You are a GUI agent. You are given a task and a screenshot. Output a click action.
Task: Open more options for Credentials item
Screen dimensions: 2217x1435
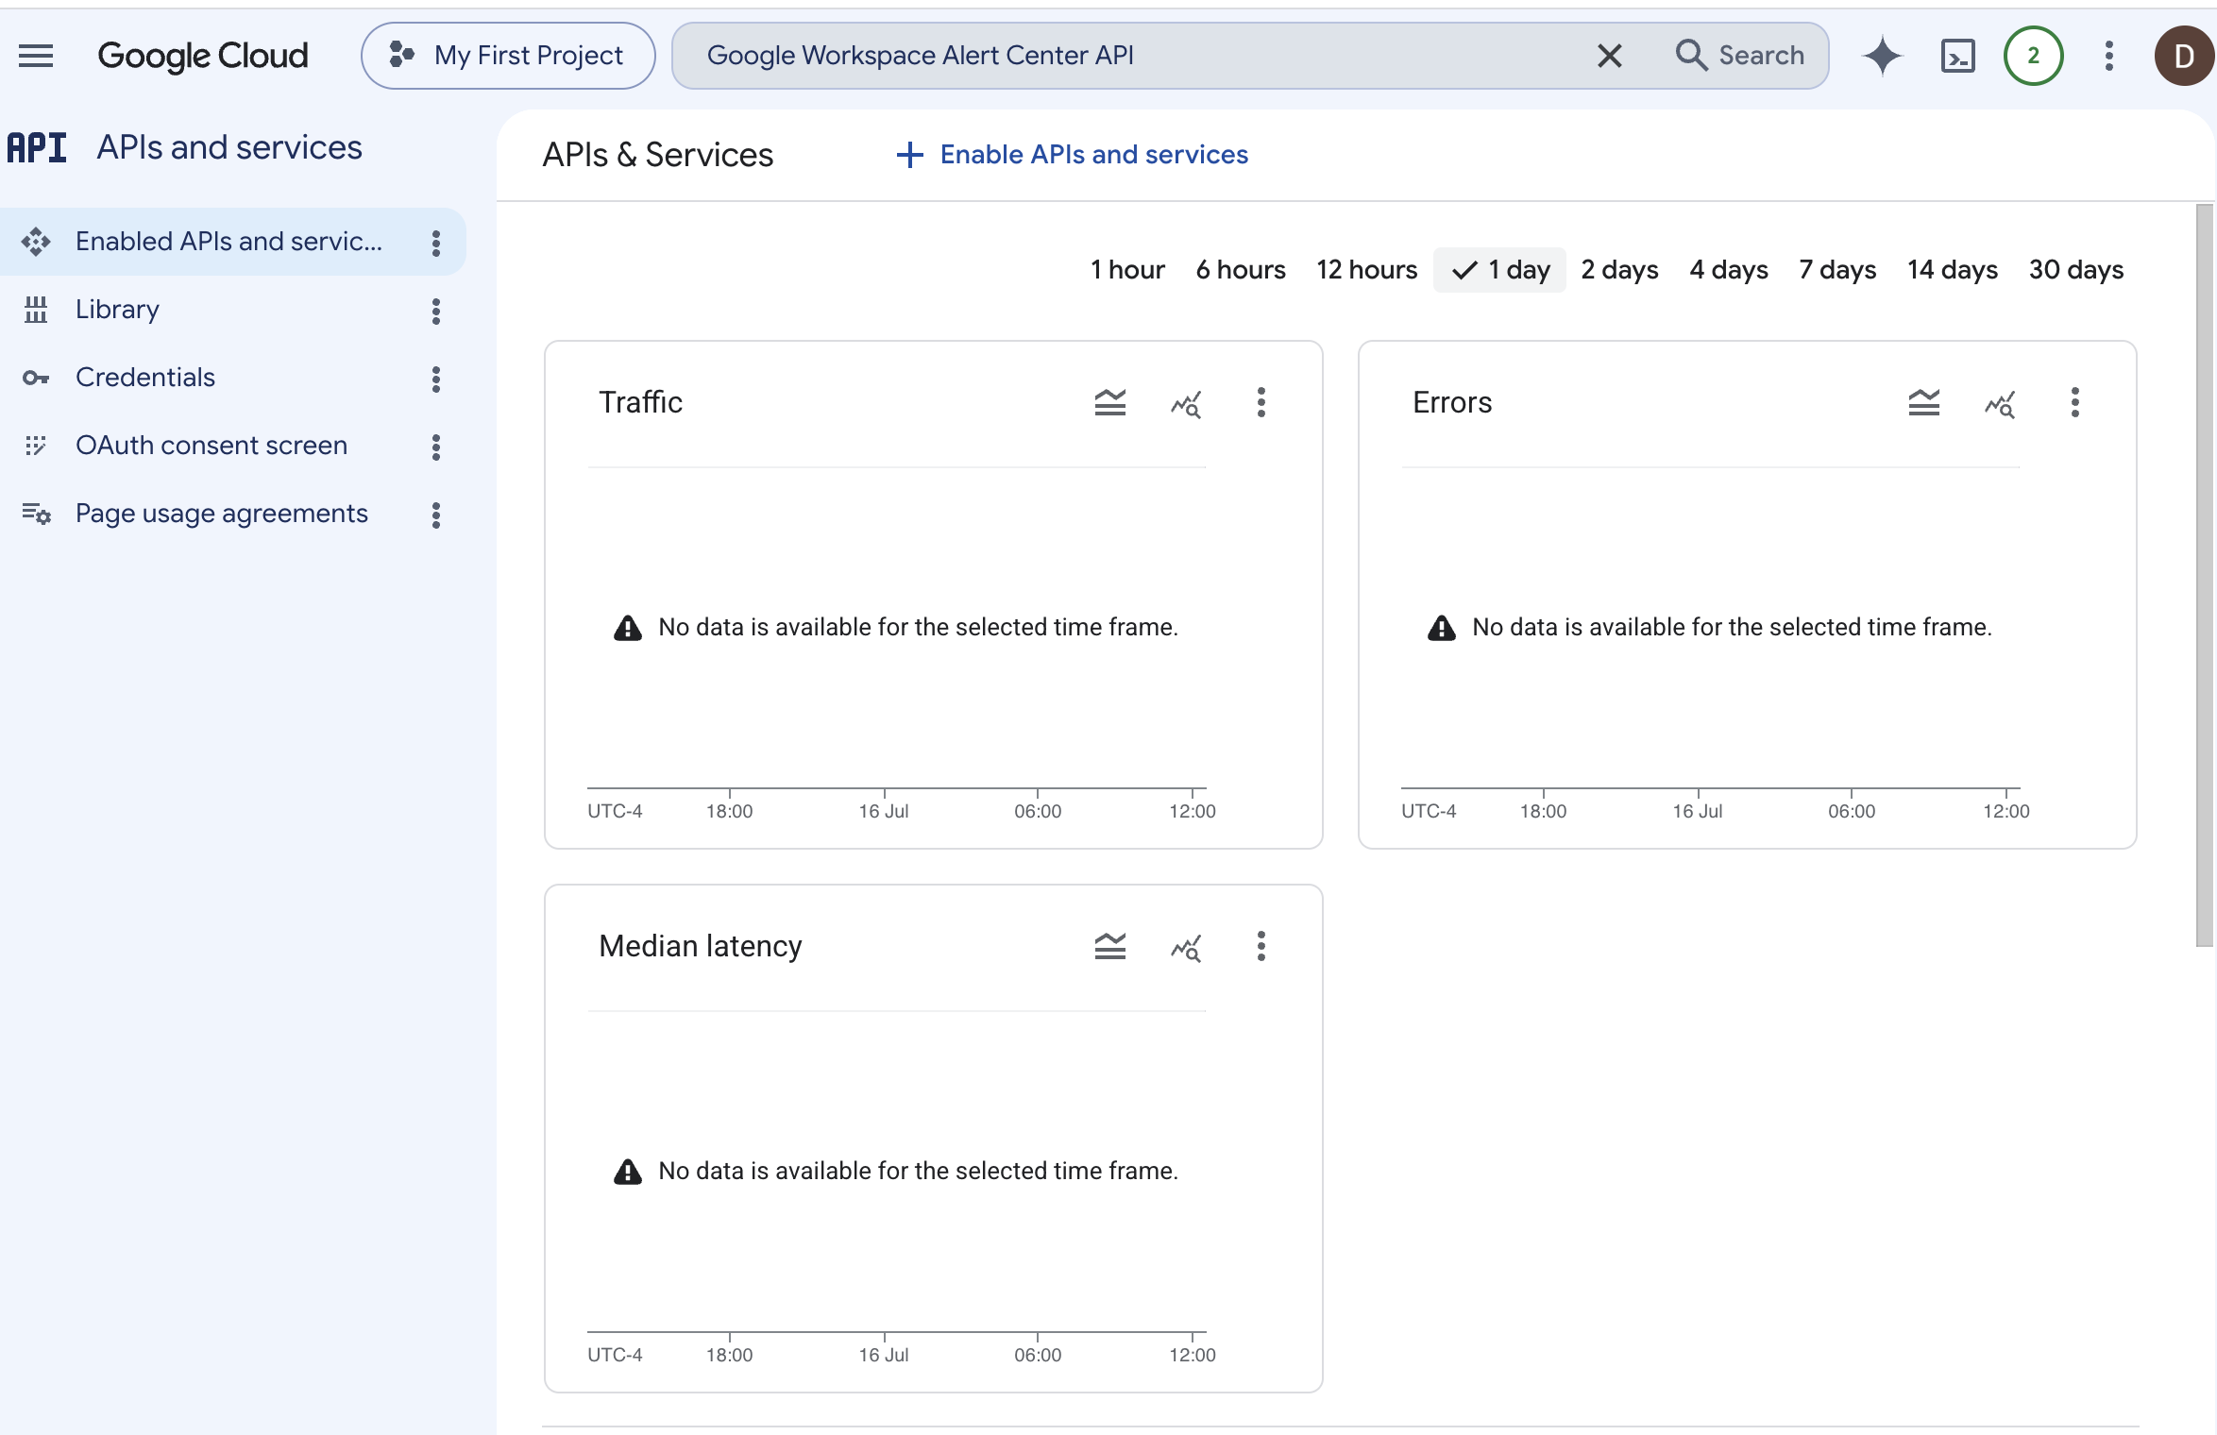tap(436, 379)
